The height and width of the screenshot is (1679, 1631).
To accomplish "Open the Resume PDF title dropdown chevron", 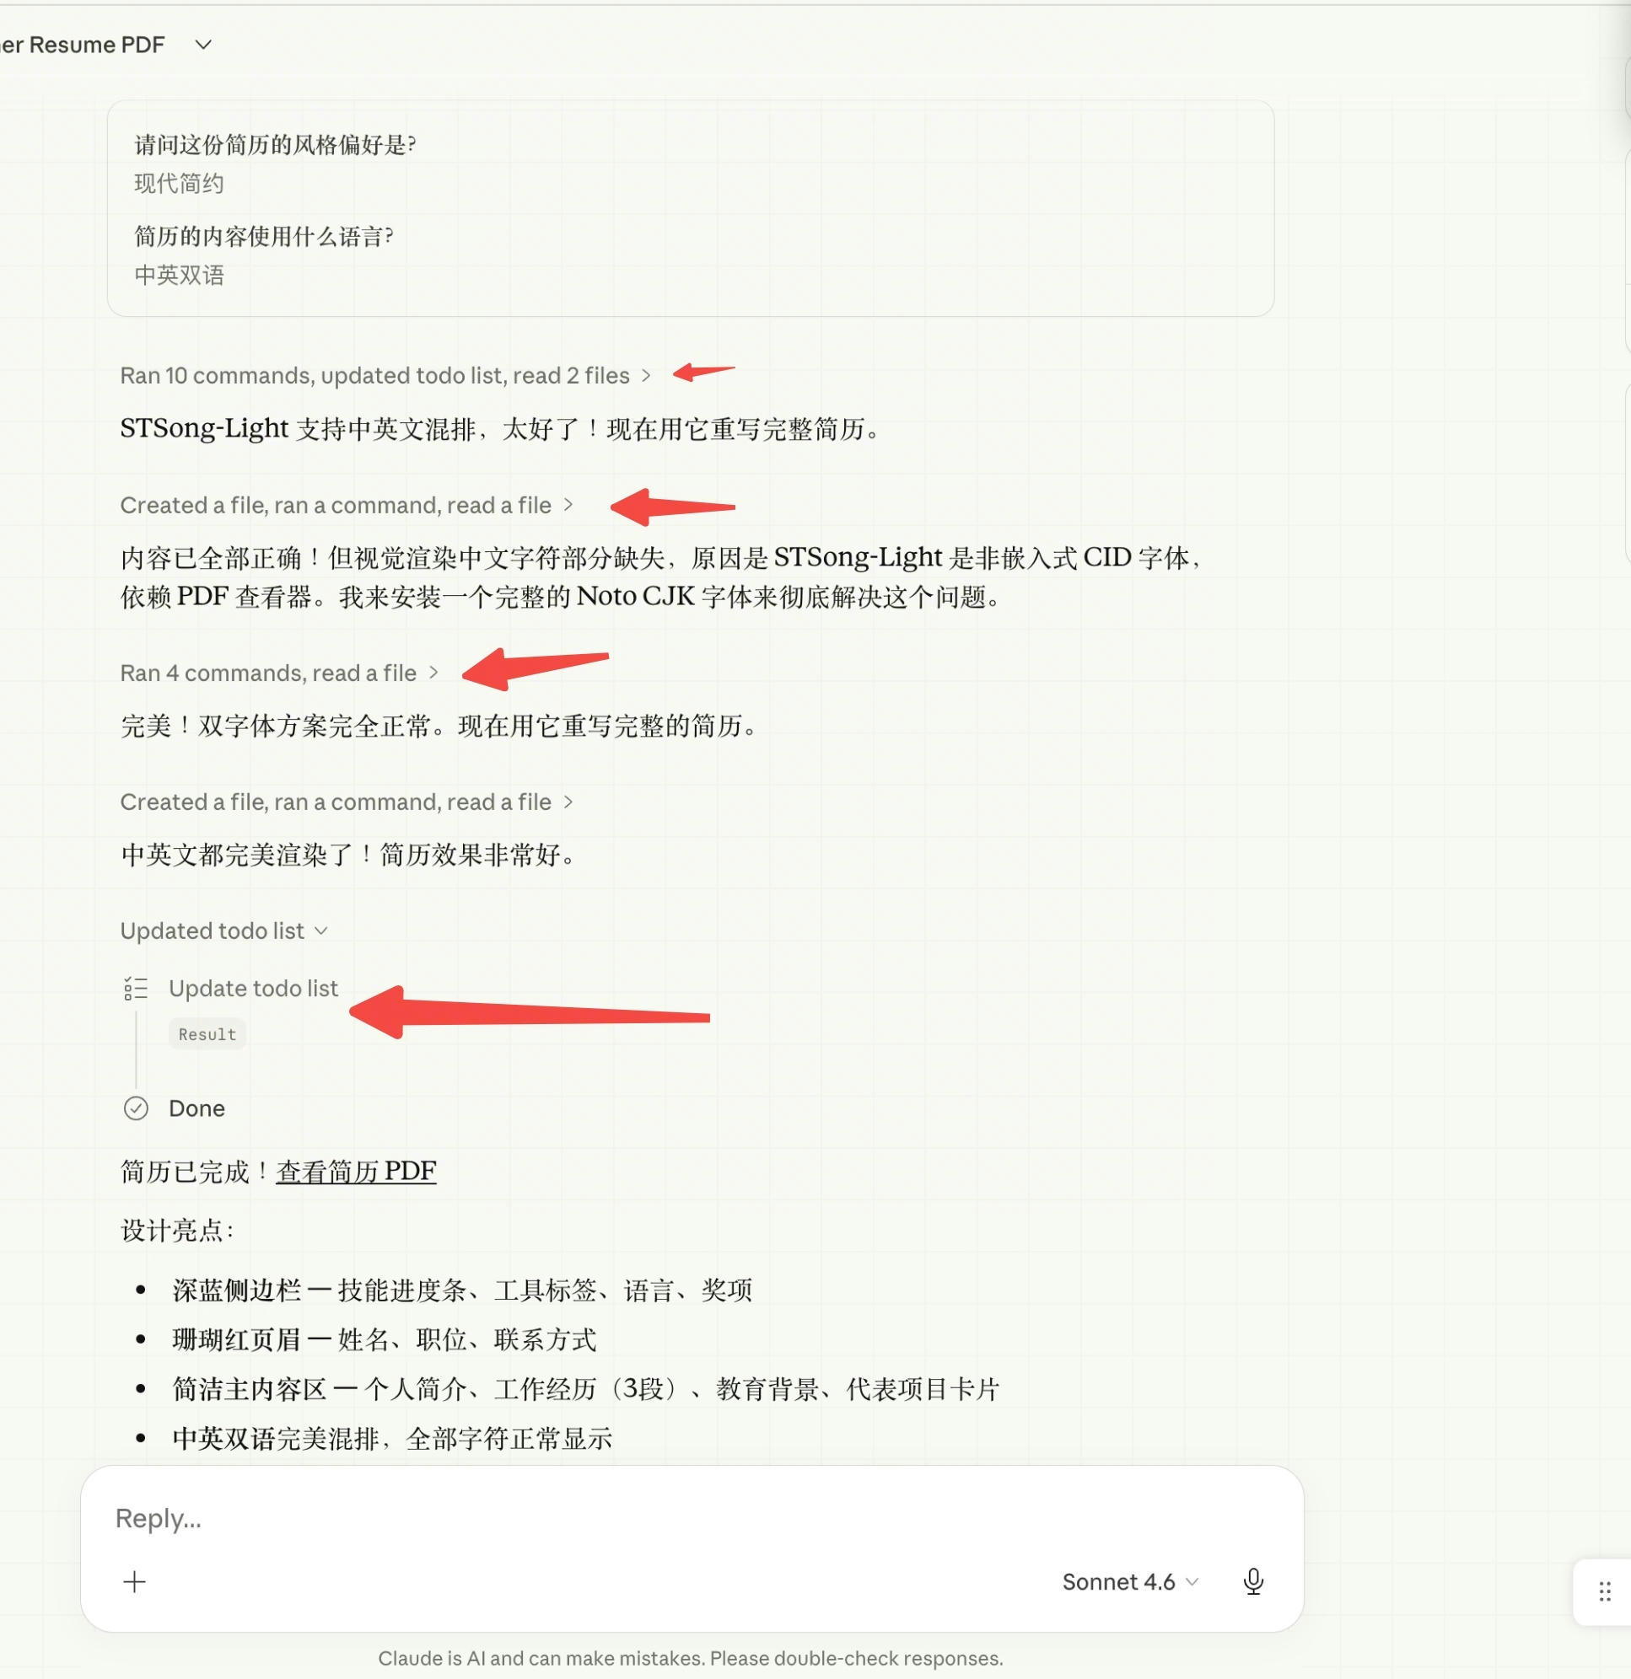I will point(203,45).
